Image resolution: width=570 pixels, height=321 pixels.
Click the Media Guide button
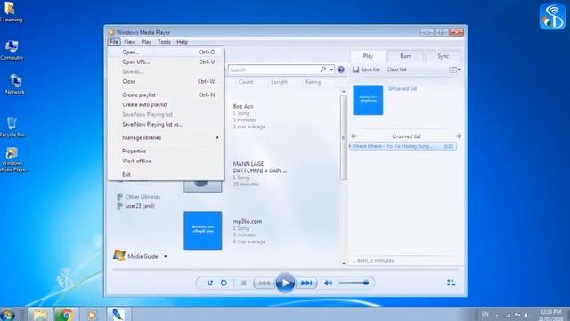point(136,256)
